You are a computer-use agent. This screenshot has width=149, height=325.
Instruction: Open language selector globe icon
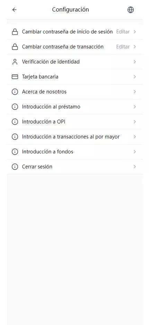[x=131, y=10]
